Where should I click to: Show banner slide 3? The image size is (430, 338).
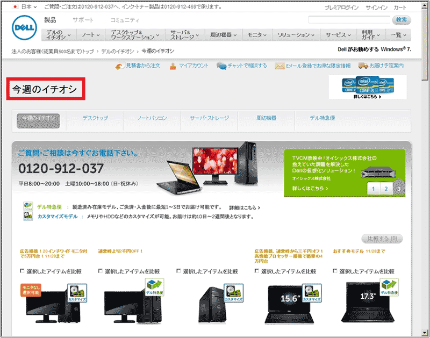pyautogui.click(x=399, y=189)
